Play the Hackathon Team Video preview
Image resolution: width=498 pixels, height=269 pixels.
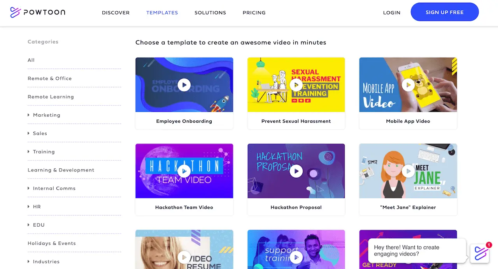[184, 171]
